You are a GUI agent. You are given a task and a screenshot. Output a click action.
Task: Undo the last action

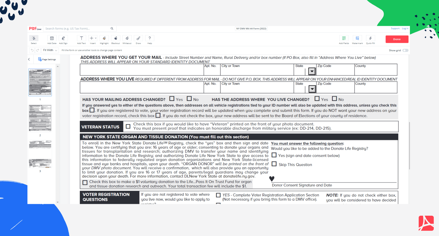[32, 50]
